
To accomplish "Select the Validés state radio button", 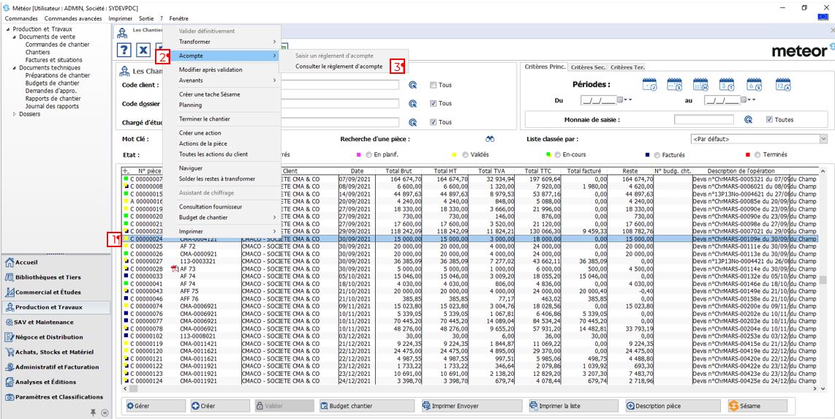I will coord(466,155).
